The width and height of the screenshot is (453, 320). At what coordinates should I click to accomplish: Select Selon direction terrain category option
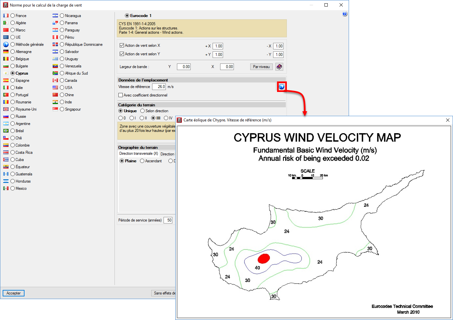(x=142, y=111)
